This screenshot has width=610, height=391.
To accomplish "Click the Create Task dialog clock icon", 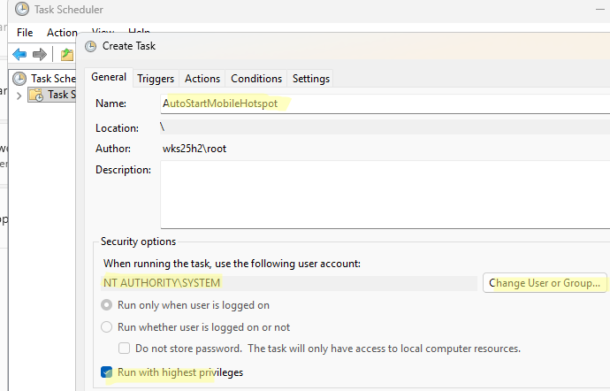I will tap(91, 45).
